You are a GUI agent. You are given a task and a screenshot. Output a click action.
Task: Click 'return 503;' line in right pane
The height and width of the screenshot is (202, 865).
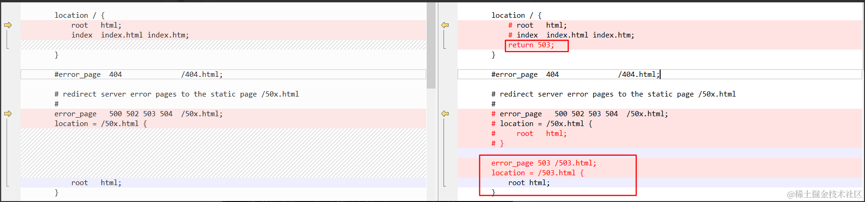point(531,45)
